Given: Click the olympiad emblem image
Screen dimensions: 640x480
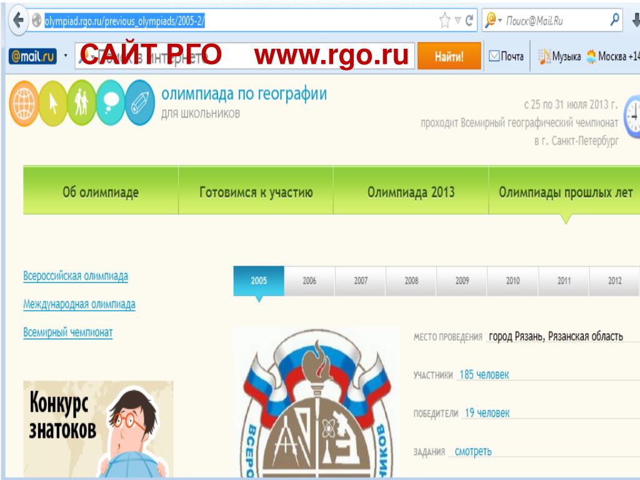Looking at the screenshot, I should pos(317,402).
